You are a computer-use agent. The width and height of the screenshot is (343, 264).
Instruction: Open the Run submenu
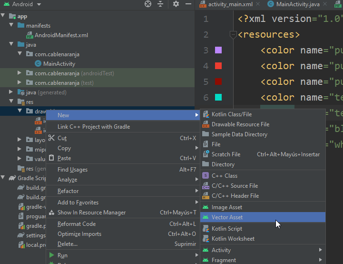pos(123,255)
